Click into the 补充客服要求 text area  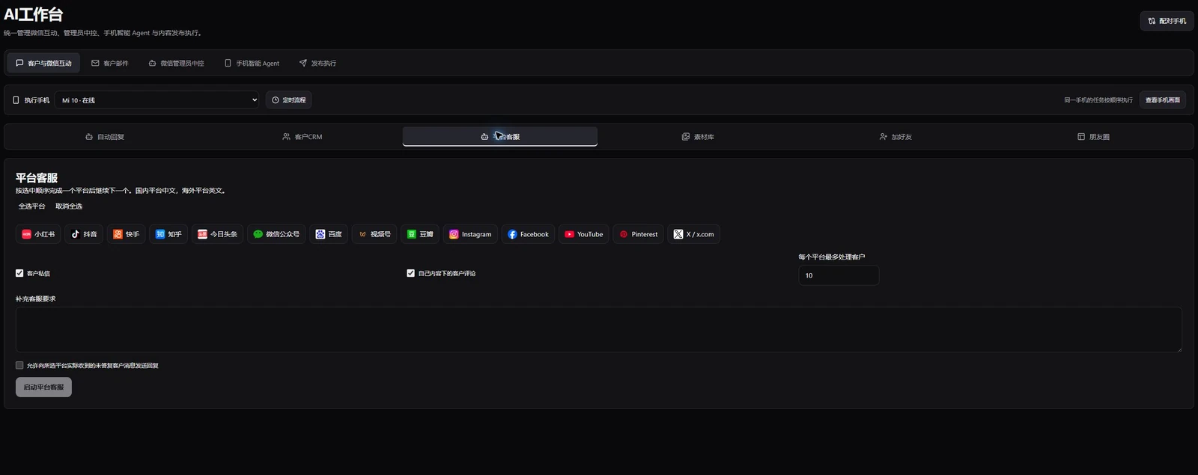599,329
